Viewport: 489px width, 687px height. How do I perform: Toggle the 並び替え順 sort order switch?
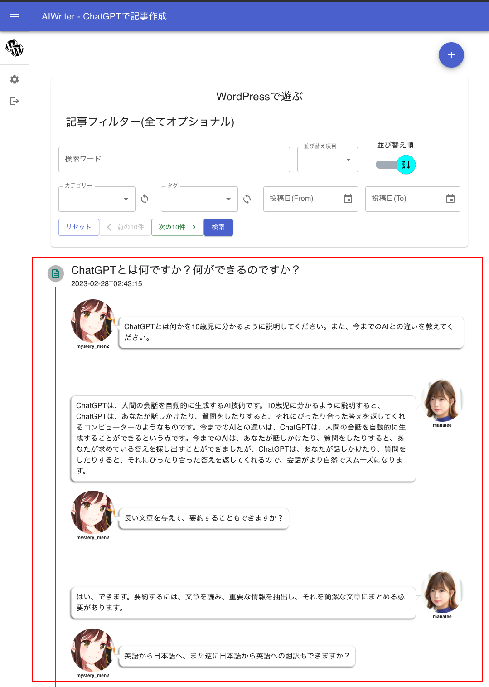[396, 165]
